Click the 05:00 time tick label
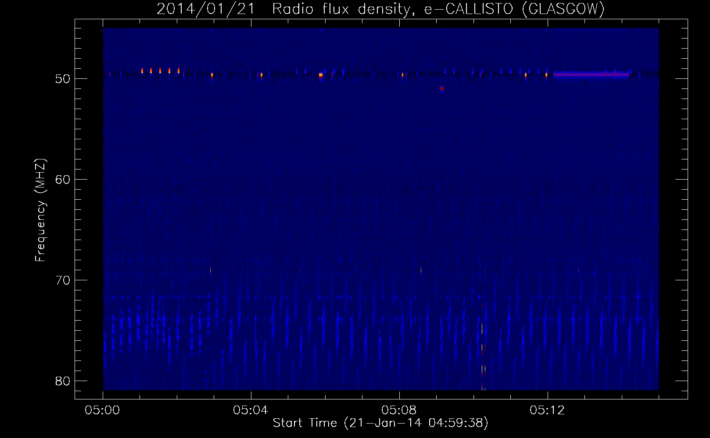This screenshot has height=438, width=710. point(102,410)
